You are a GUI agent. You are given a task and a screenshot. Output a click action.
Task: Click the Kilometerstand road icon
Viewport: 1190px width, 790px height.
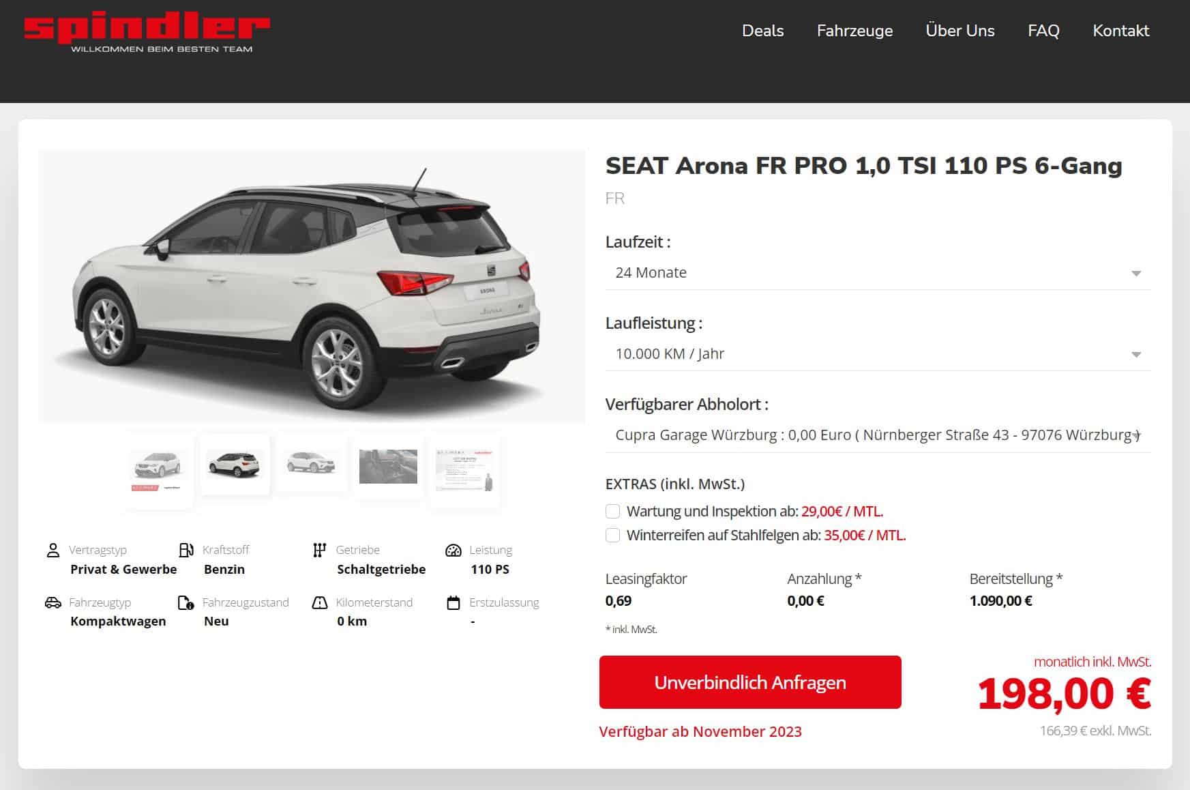point(320,602)
